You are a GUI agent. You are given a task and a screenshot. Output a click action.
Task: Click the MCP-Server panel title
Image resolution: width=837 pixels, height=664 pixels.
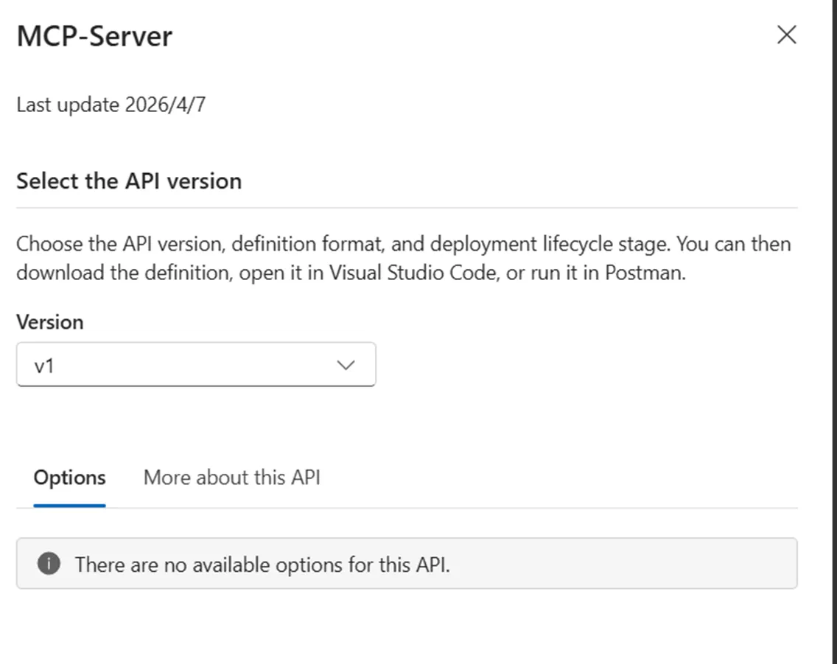click(x=94, y=36)
